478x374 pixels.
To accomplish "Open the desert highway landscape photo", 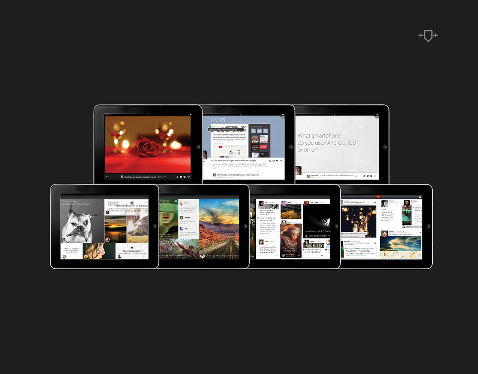I will (x=219, y=229).
